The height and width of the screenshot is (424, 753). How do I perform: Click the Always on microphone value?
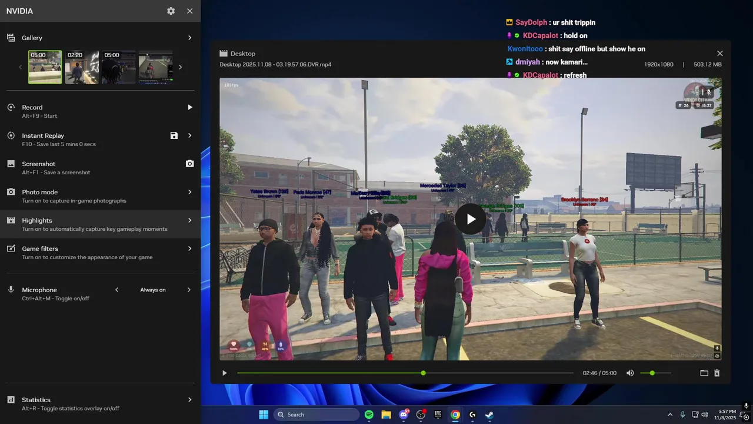pos(153,290)
